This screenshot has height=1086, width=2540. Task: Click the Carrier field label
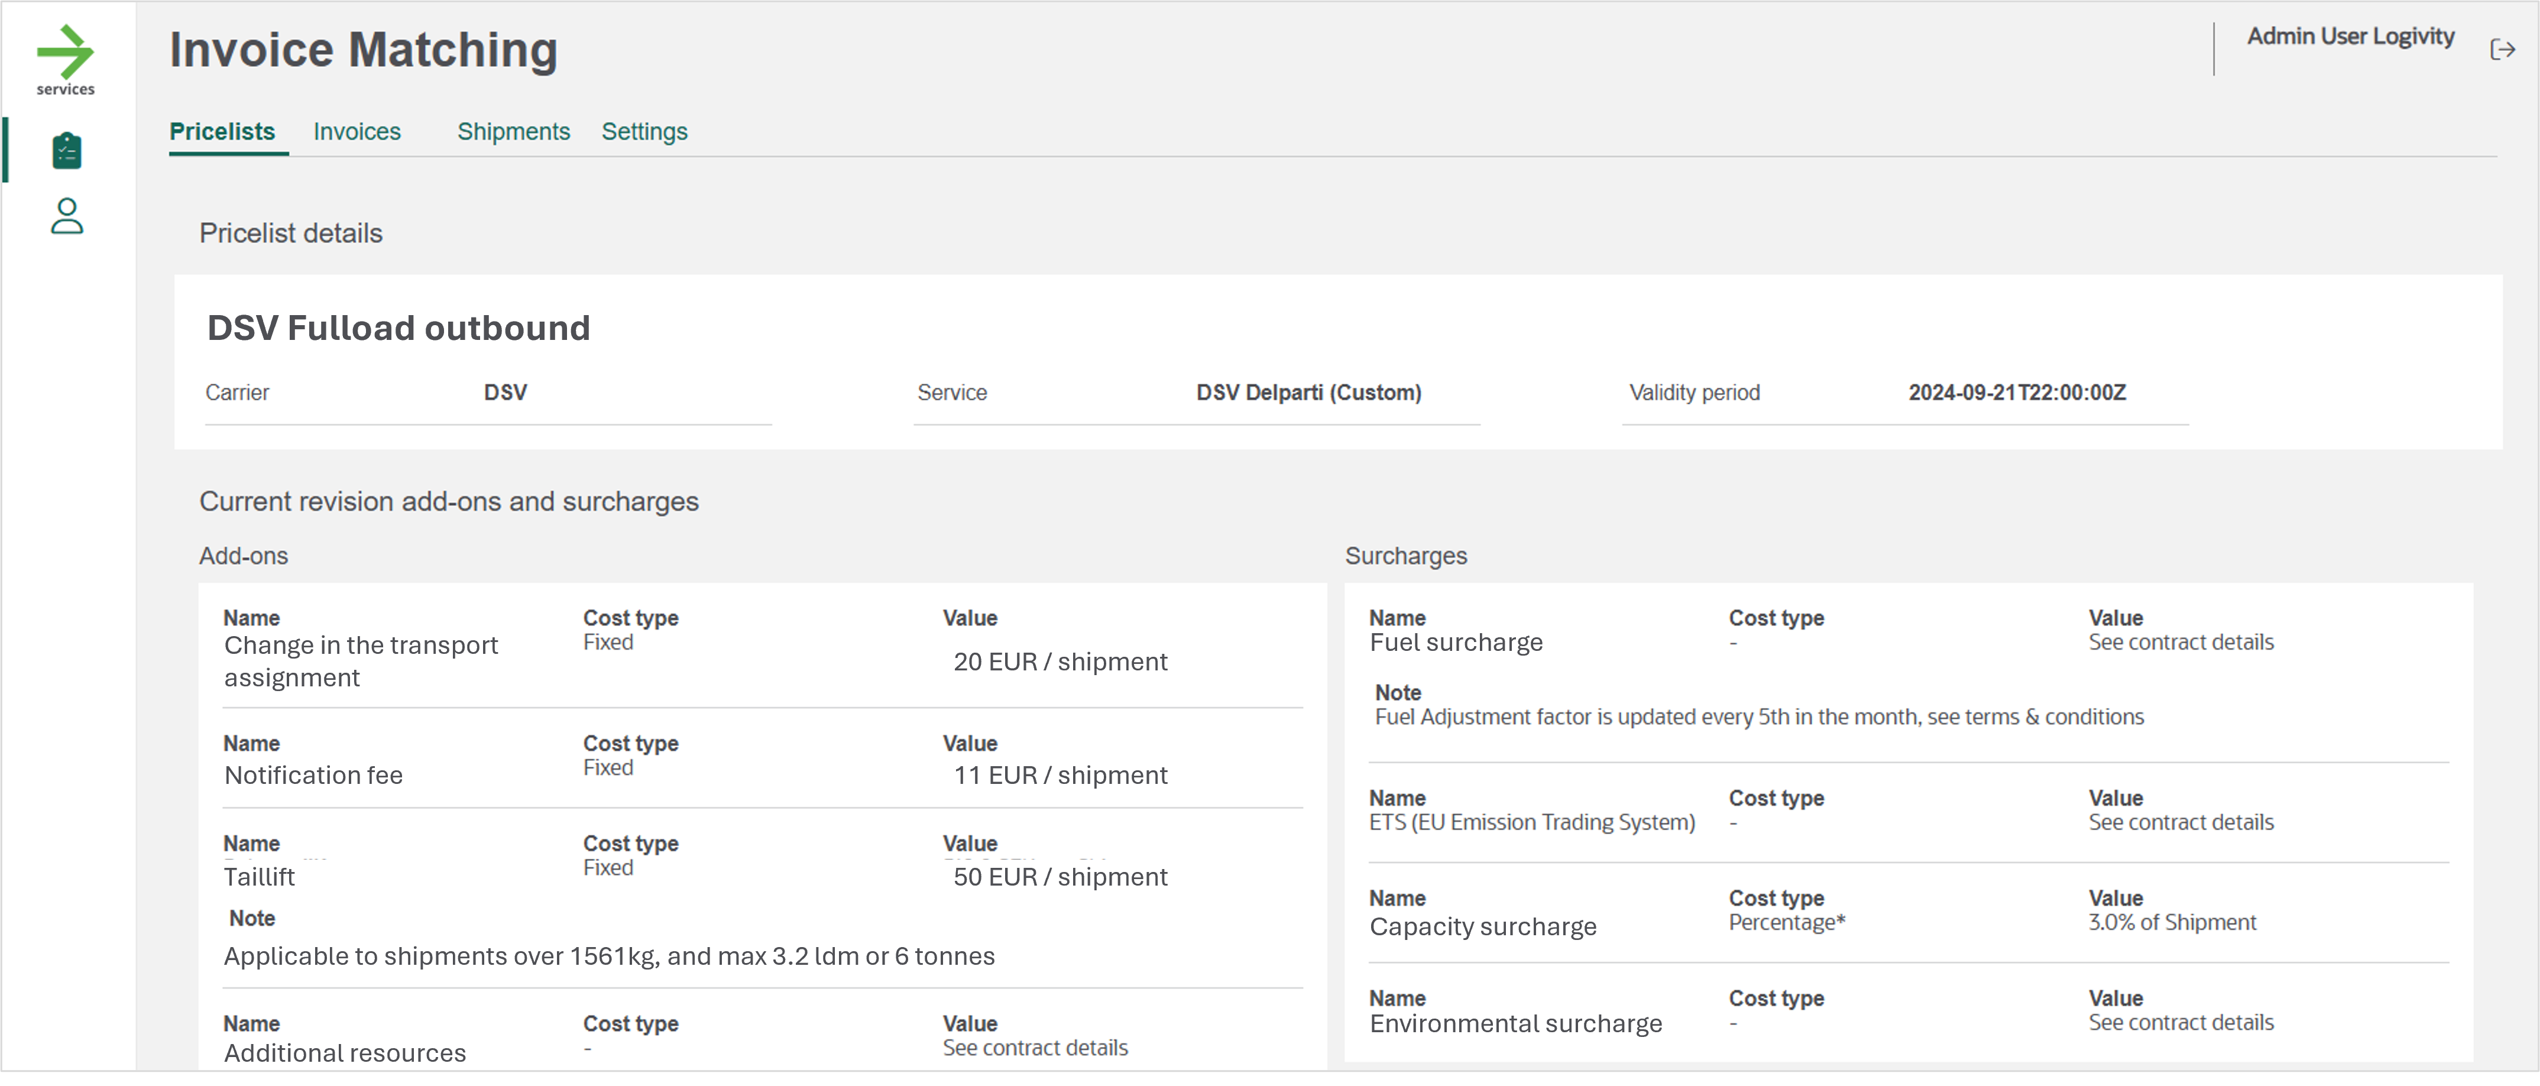[x=236, y=392]
